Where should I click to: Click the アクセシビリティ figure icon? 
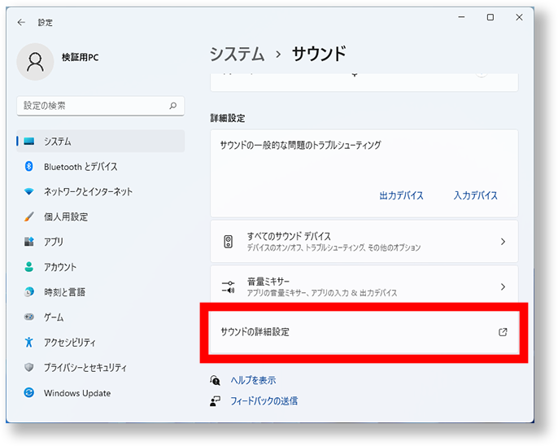pos(29,342)
